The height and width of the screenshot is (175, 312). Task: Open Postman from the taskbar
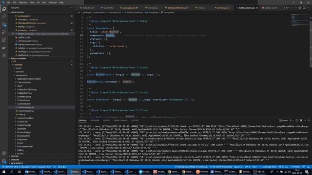[x=202, y=172]
